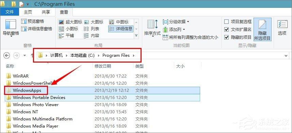Image resolution: width=292 pixels, height=133 pixels.
Task: Open recent locations dropdown arrow
Action: [25, 55]
